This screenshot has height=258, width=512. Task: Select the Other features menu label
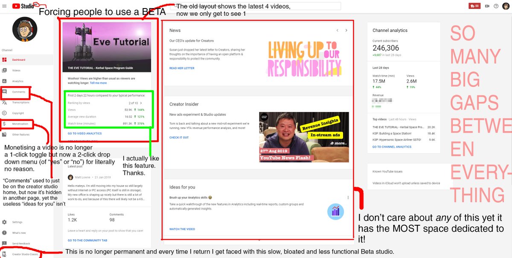(21, 135)
